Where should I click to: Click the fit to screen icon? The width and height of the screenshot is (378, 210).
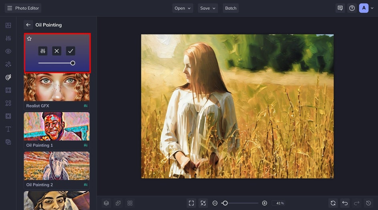click(x=191, y=203)
